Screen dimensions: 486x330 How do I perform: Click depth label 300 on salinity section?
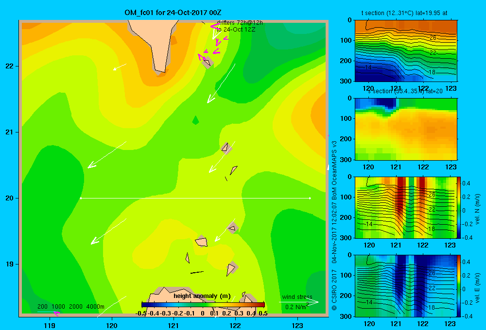(346, 160)
